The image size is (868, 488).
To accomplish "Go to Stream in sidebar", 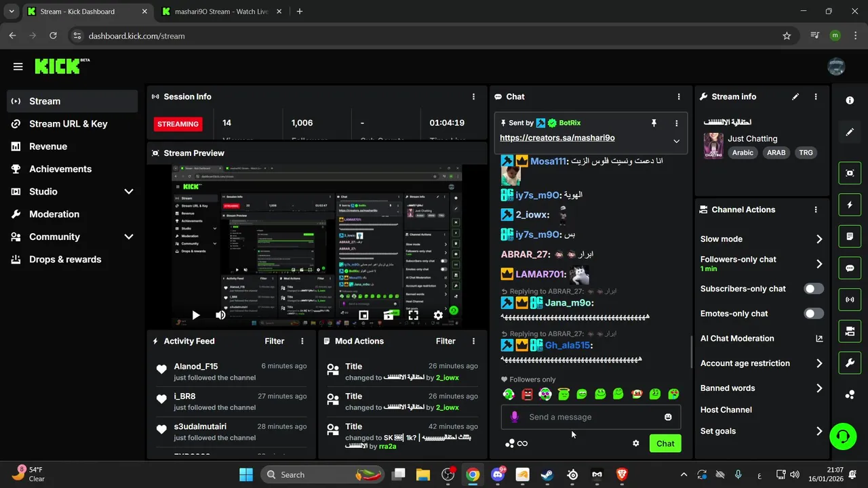I will point(73,102).
